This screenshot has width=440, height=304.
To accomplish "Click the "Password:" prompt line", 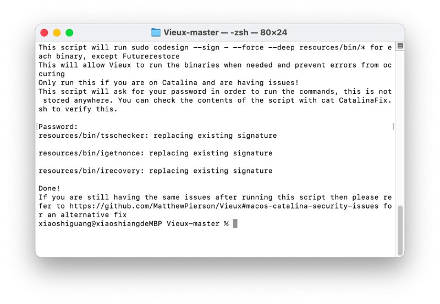I will pos(58,127).
